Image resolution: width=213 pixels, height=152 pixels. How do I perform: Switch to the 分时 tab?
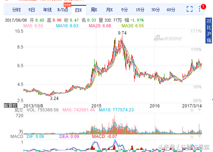click(x=16, y=10)
